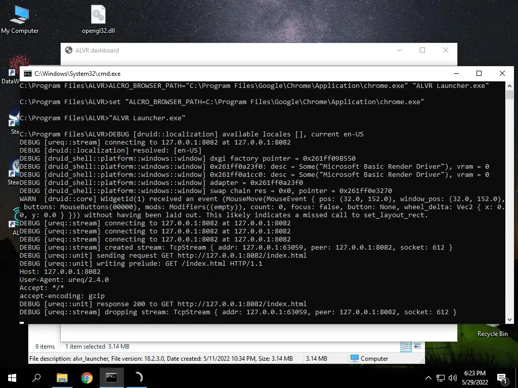The width and height of the screenshot is (518, 388).
Task: Open the My Computer desktop icon
Action: coord(20,20)
